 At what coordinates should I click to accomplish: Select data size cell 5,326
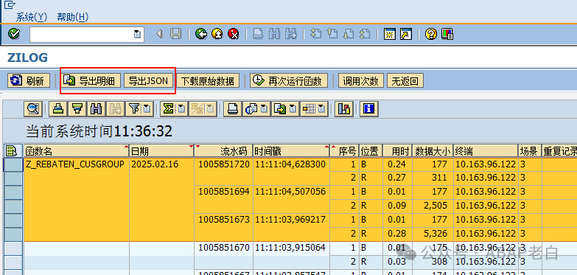pyautogui.click(x=433, y=234)
